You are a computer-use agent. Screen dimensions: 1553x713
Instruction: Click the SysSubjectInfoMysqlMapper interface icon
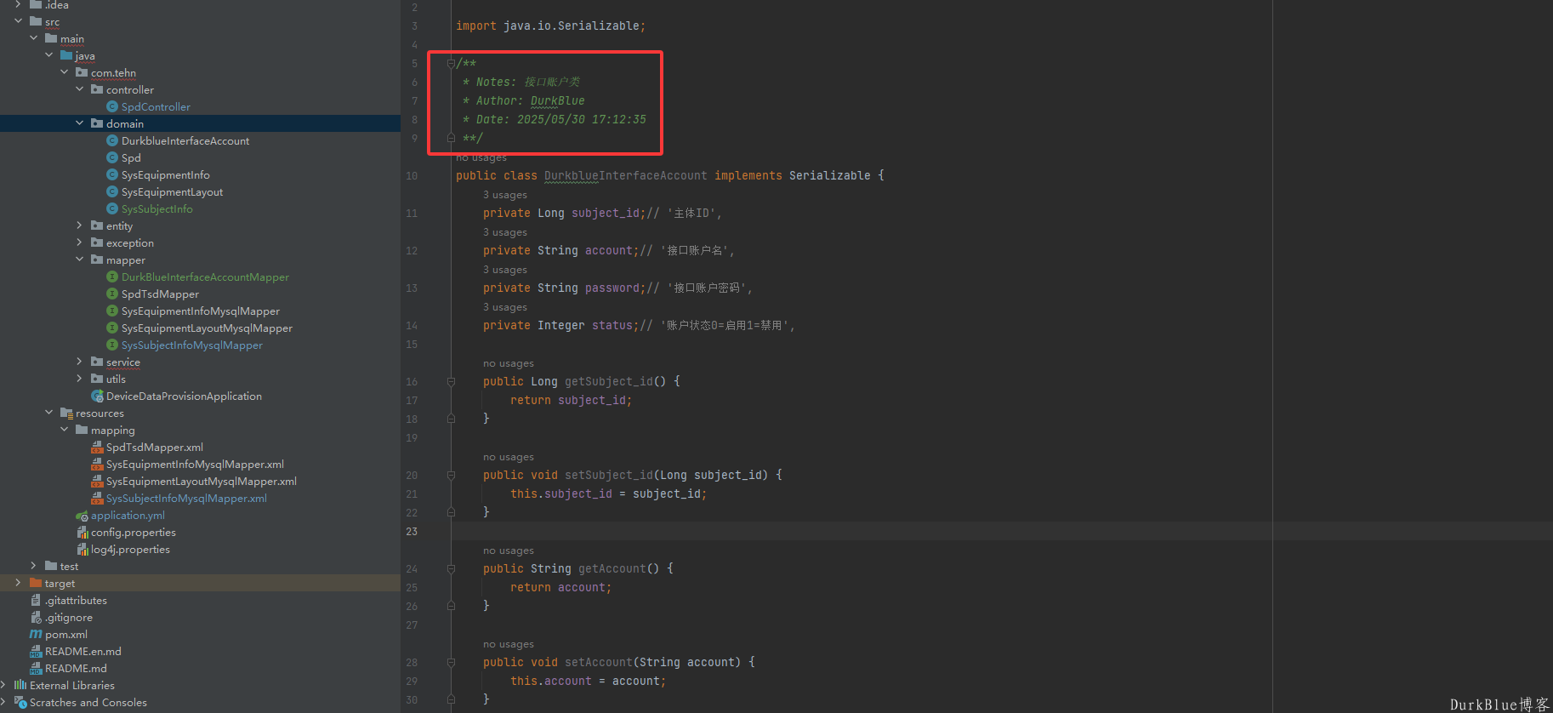111,345
